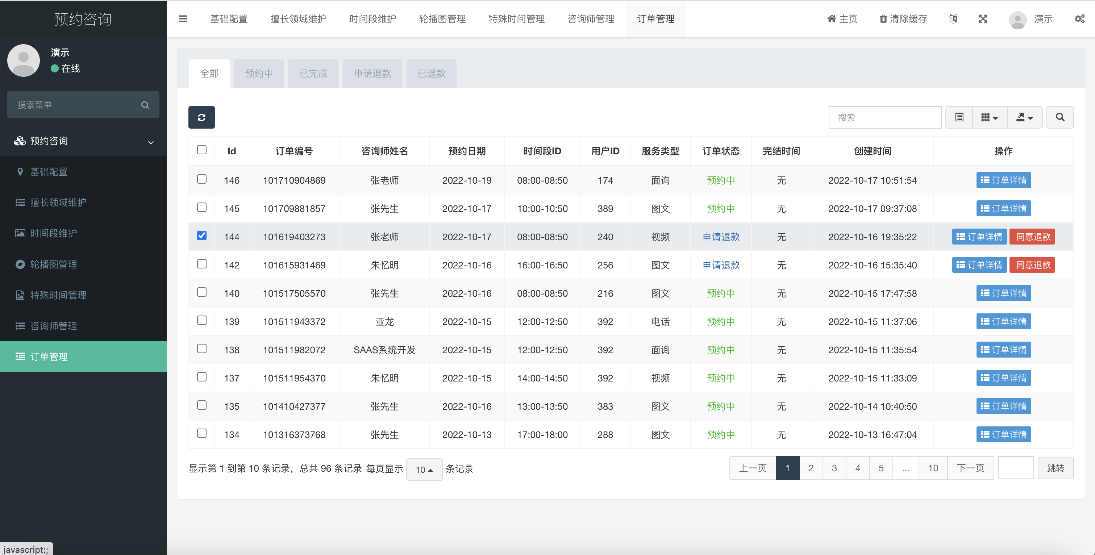Check the select-all header checkbox
Image resolution: width=1095 pixels, height=555 pixels.
click(202, 150)
